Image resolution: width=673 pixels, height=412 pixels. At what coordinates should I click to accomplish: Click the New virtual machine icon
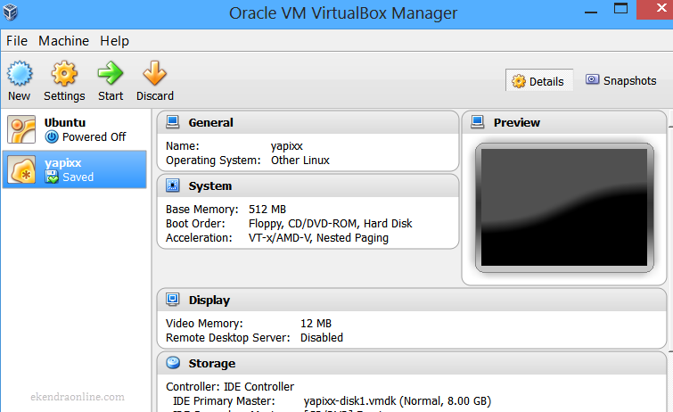tap(20, 73)
